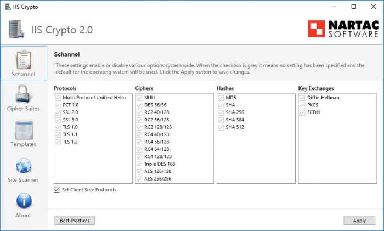Toggle the RC4 64/128 checkbox

[139, 149]
